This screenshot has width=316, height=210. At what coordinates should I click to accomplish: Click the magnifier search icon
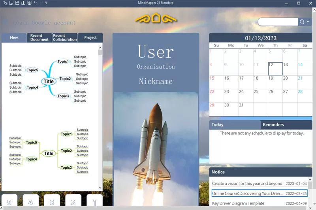pos(302,22)
